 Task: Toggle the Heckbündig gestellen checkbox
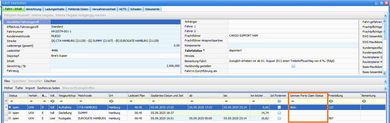point(293,66)
